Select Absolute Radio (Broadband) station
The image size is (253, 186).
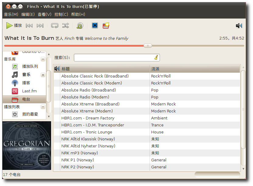click(147, 90)
